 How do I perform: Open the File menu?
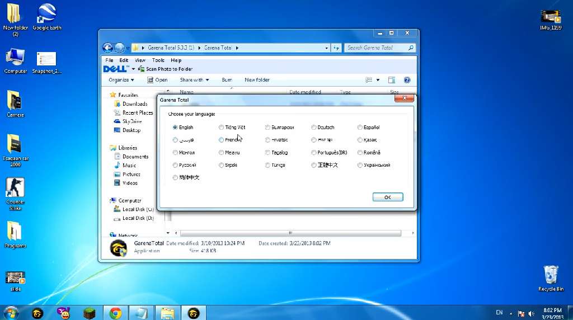(x=109, y=60)
